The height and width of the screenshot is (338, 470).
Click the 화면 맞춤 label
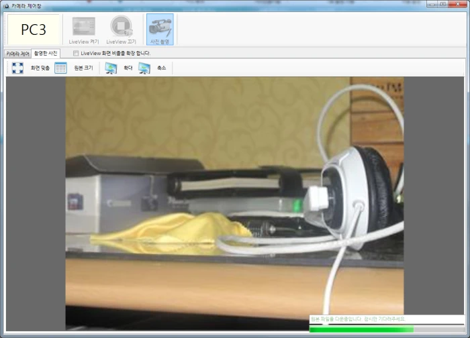(40, 68)
